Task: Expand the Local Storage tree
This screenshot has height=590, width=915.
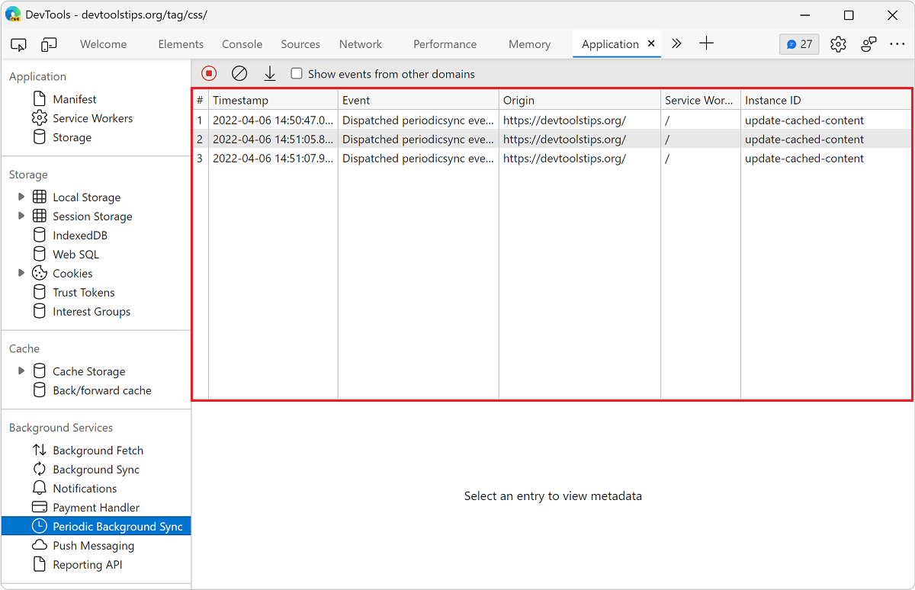Action: [x=21, y=197]
